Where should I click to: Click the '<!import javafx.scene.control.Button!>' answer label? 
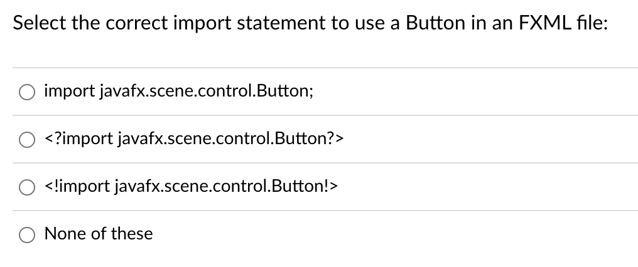191,187
